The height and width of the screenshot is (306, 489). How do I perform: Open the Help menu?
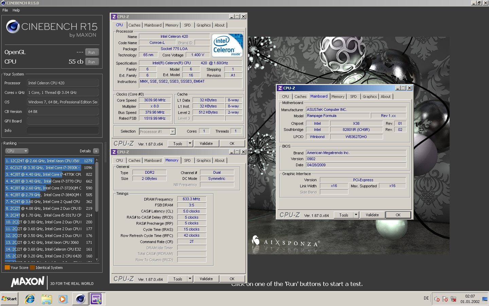[x=16, y=10]
